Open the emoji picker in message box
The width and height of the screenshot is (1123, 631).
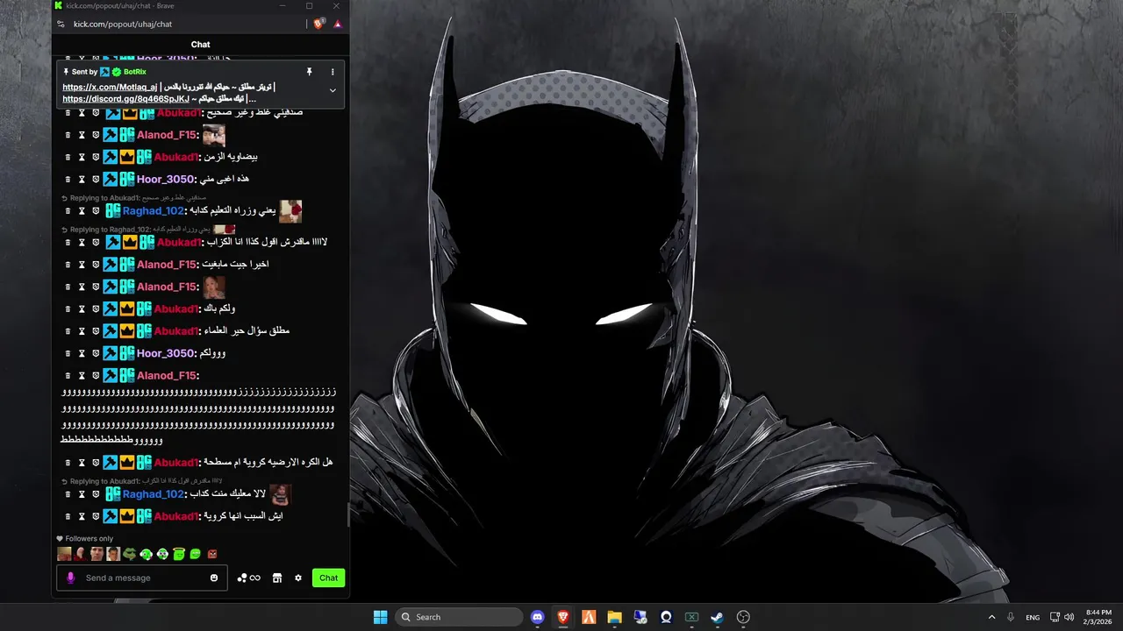214,578
